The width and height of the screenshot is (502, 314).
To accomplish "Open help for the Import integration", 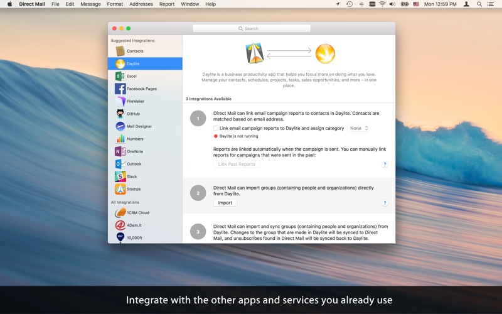I will pyautogui.click(x=385, y=203).
